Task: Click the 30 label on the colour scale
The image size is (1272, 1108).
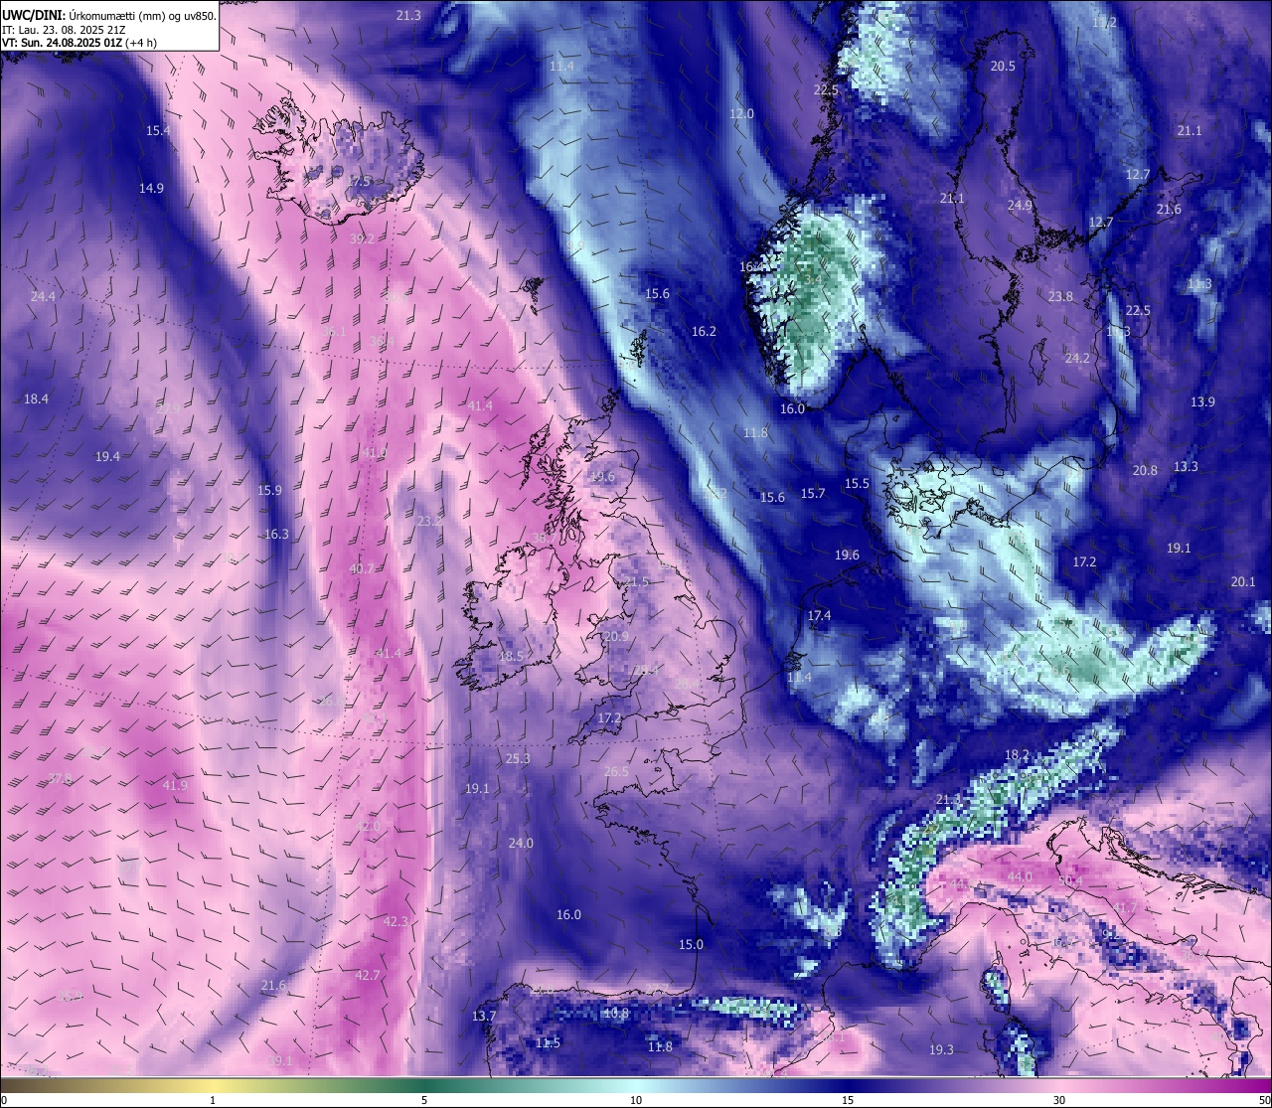Action: (1059, 1100)
